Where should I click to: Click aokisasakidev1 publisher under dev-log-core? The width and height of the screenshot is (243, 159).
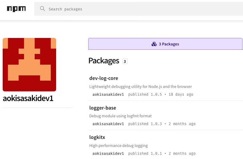point(108,94)
